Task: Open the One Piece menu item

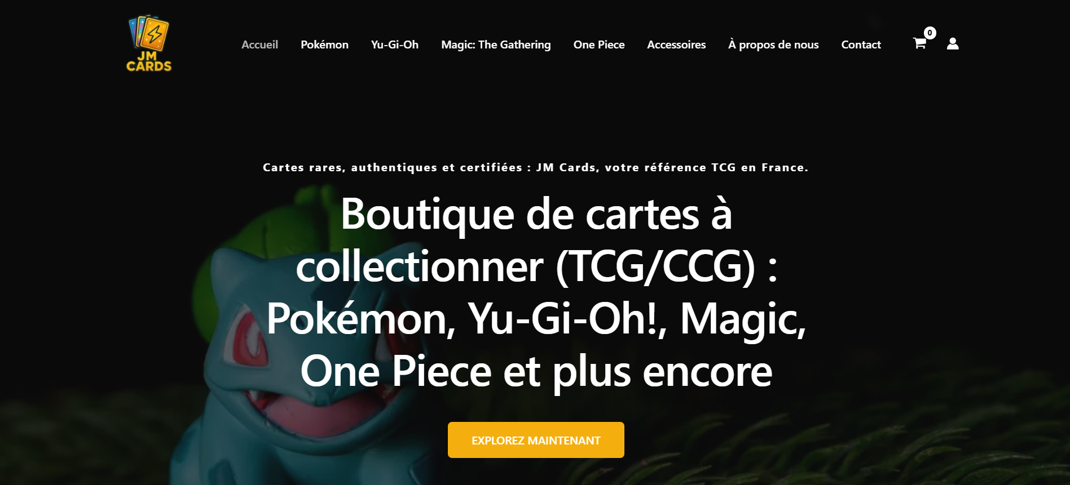Action: [599, 45]
